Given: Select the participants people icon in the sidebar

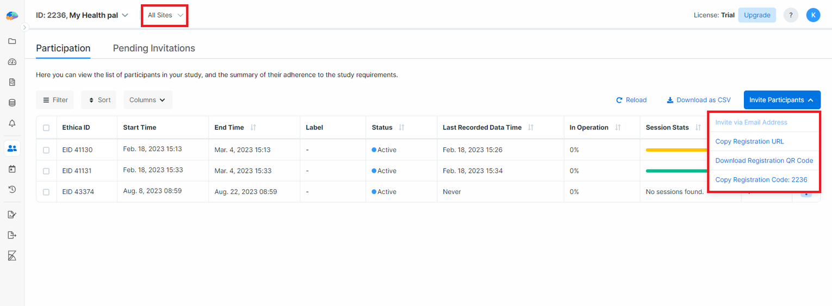Looking at the screenshot, I should pyautogui.click(x=12, y=148).
